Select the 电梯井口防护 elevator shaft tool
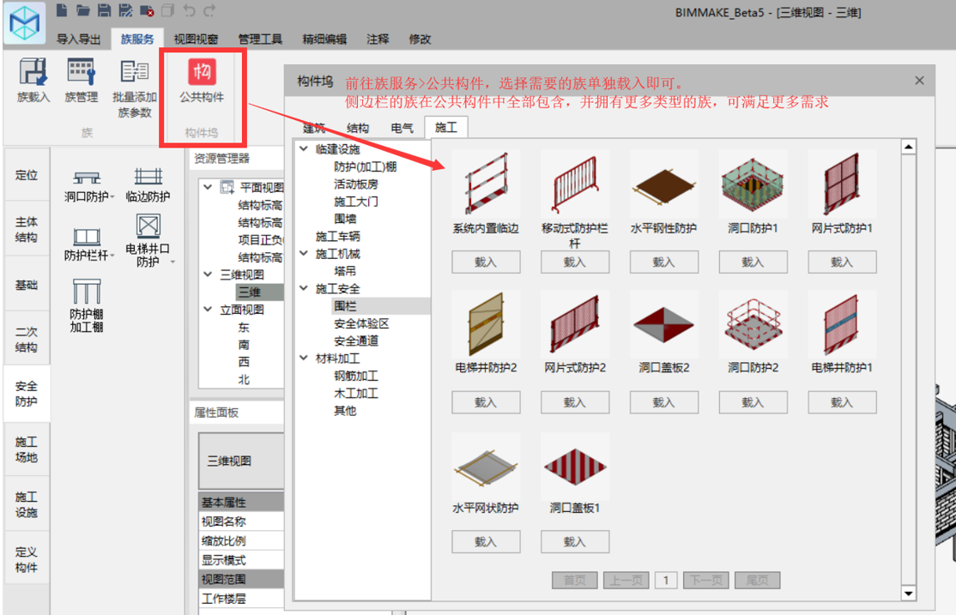Viewport: 956px width, 615px height. point(148,241)
